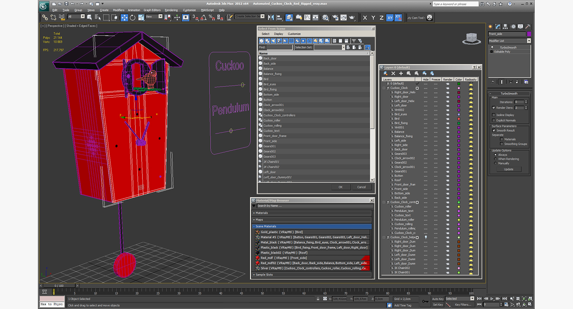573x309 pixels.
Task: Select Always update option
Action: pyautogui.click(x=495, y=155)
